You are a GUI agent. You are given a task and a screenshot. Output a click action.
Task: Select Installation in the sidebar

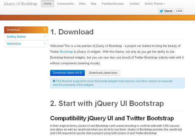coord(26,44)
